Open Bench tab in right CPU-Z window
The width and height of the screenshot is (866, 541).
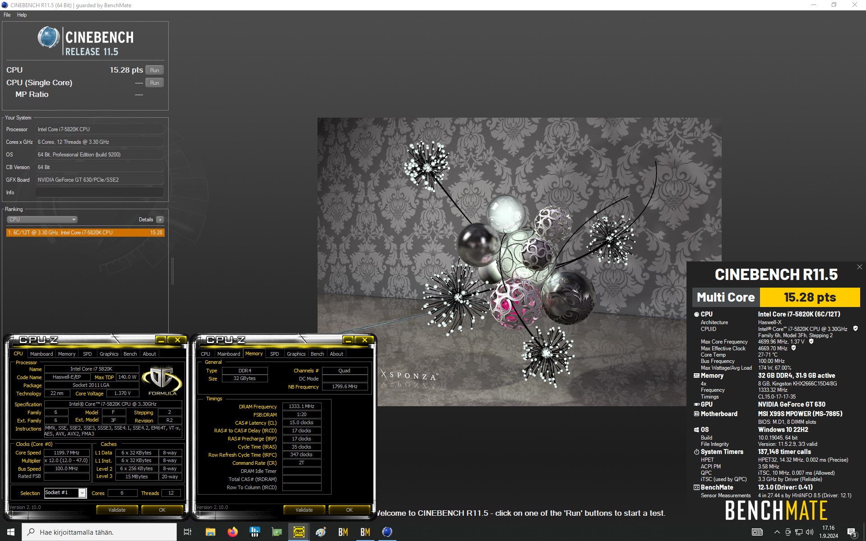tap(317, 354)
